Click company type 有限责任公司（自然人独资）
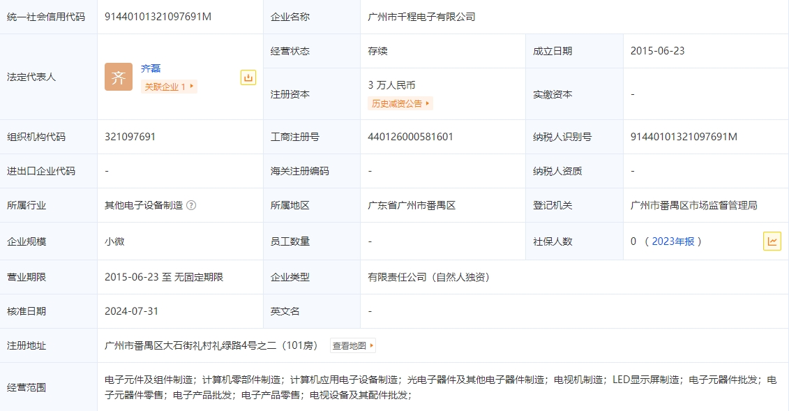The width and height of the screenshot is (789, 411). (429, 277)
